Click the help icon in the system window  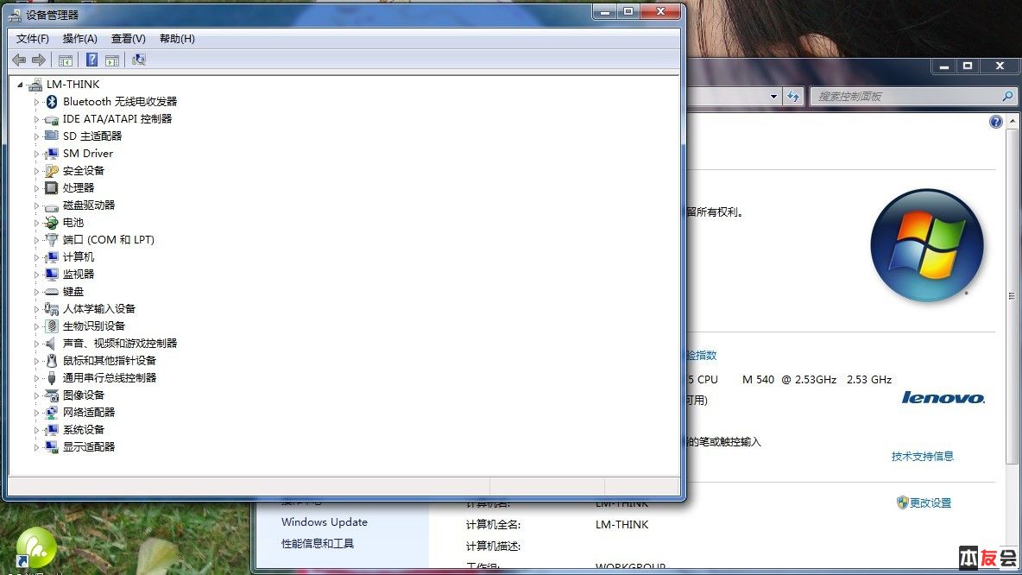pyautogui.click(x=995, y=122)
